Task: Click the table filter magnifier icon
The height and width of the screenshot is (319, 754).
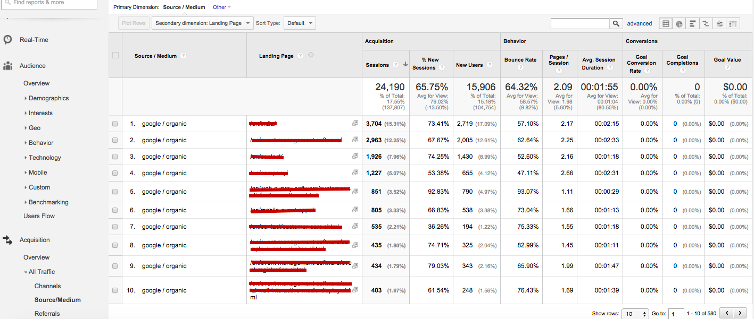Action: 615,23
